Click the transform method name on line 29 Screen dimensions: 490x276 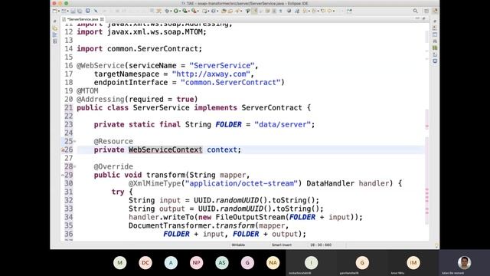[165, 176]
